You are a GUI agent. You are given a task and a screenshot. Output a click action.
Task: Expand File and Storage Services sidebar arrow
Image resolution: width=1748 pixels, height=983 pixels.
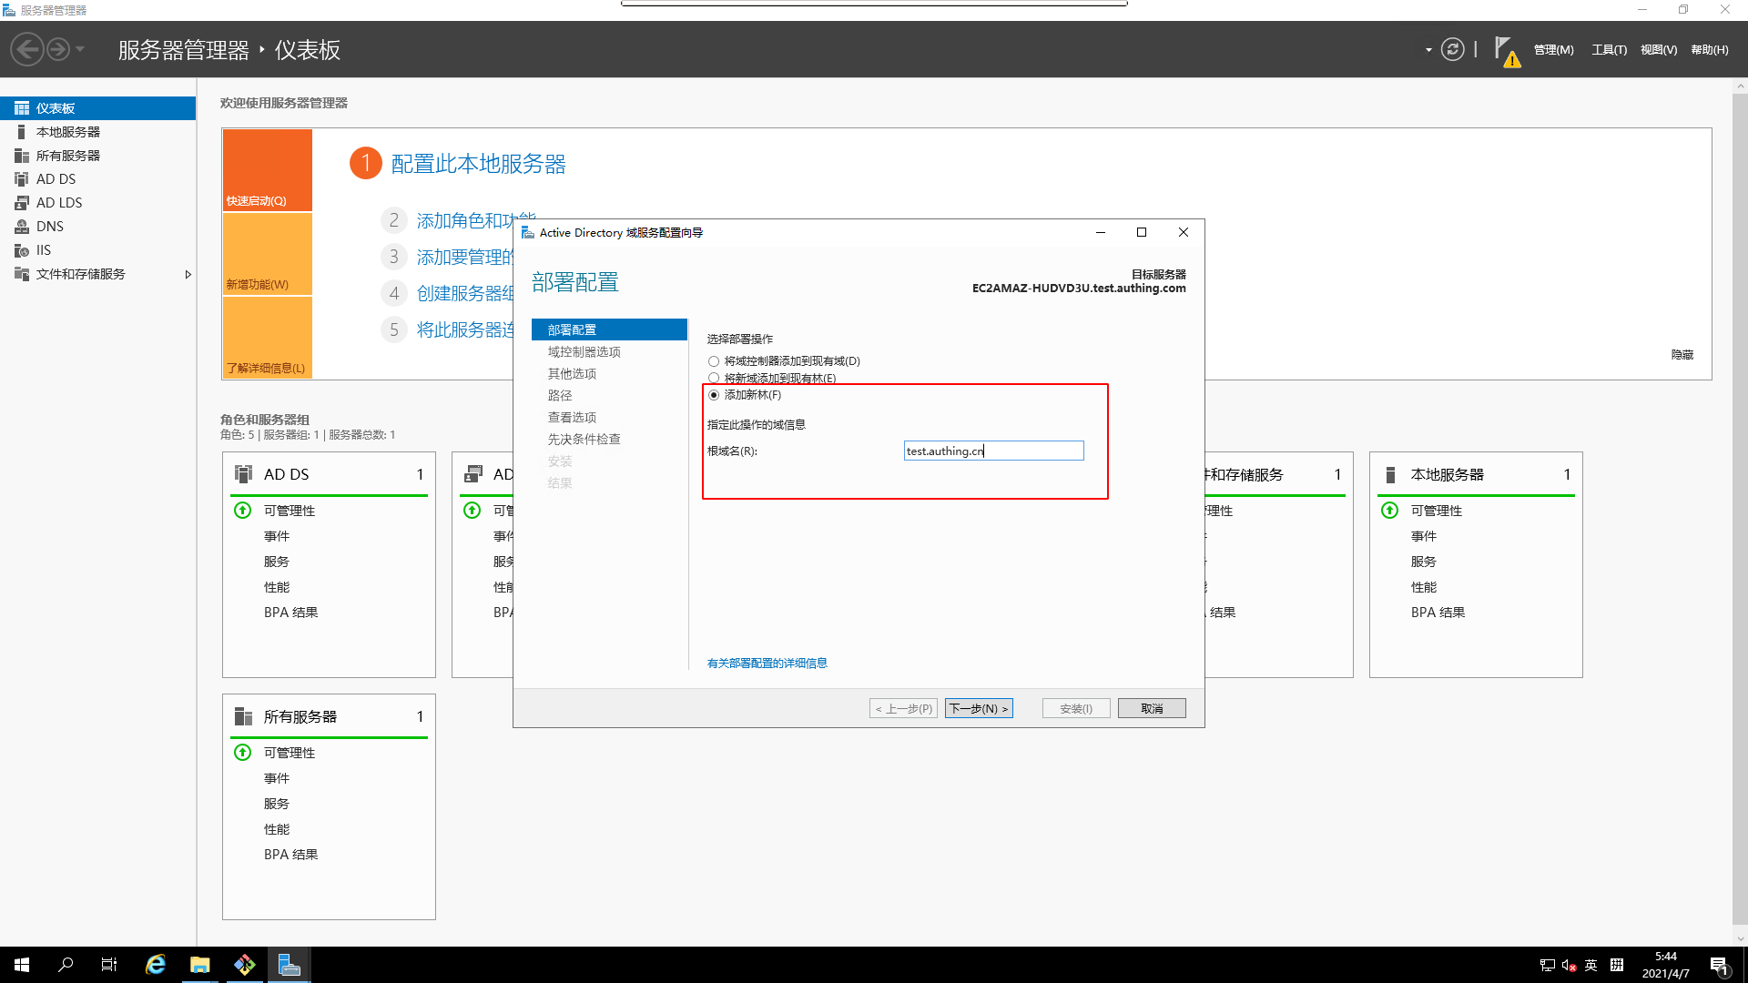tap(188, 274)
